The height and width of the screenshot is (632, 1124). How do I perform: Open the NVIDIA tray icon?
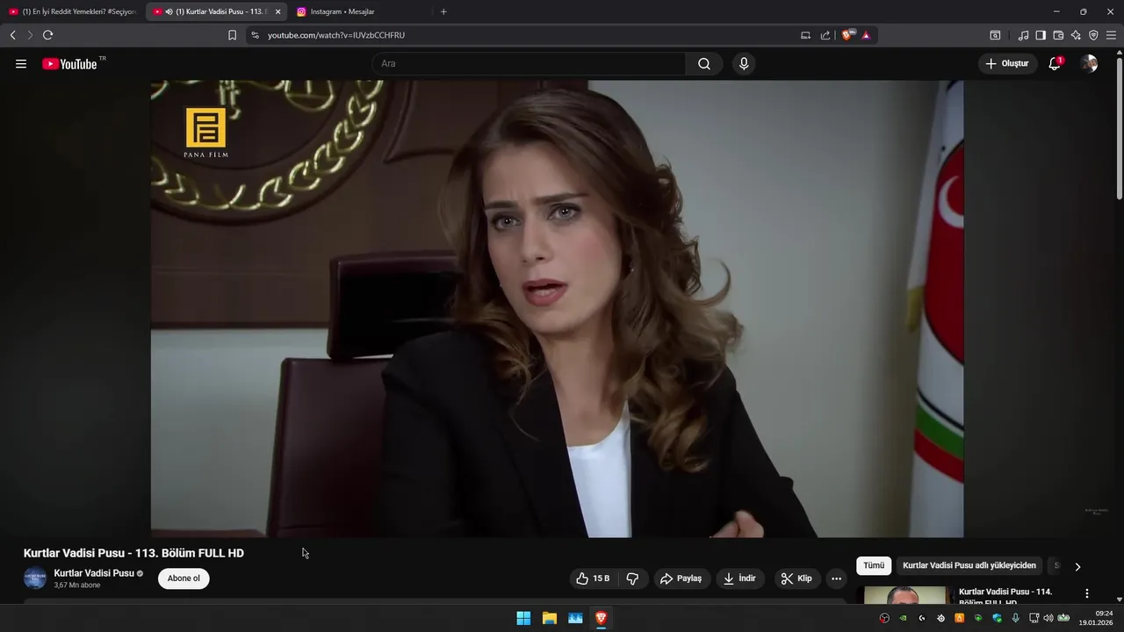point(903,618)
